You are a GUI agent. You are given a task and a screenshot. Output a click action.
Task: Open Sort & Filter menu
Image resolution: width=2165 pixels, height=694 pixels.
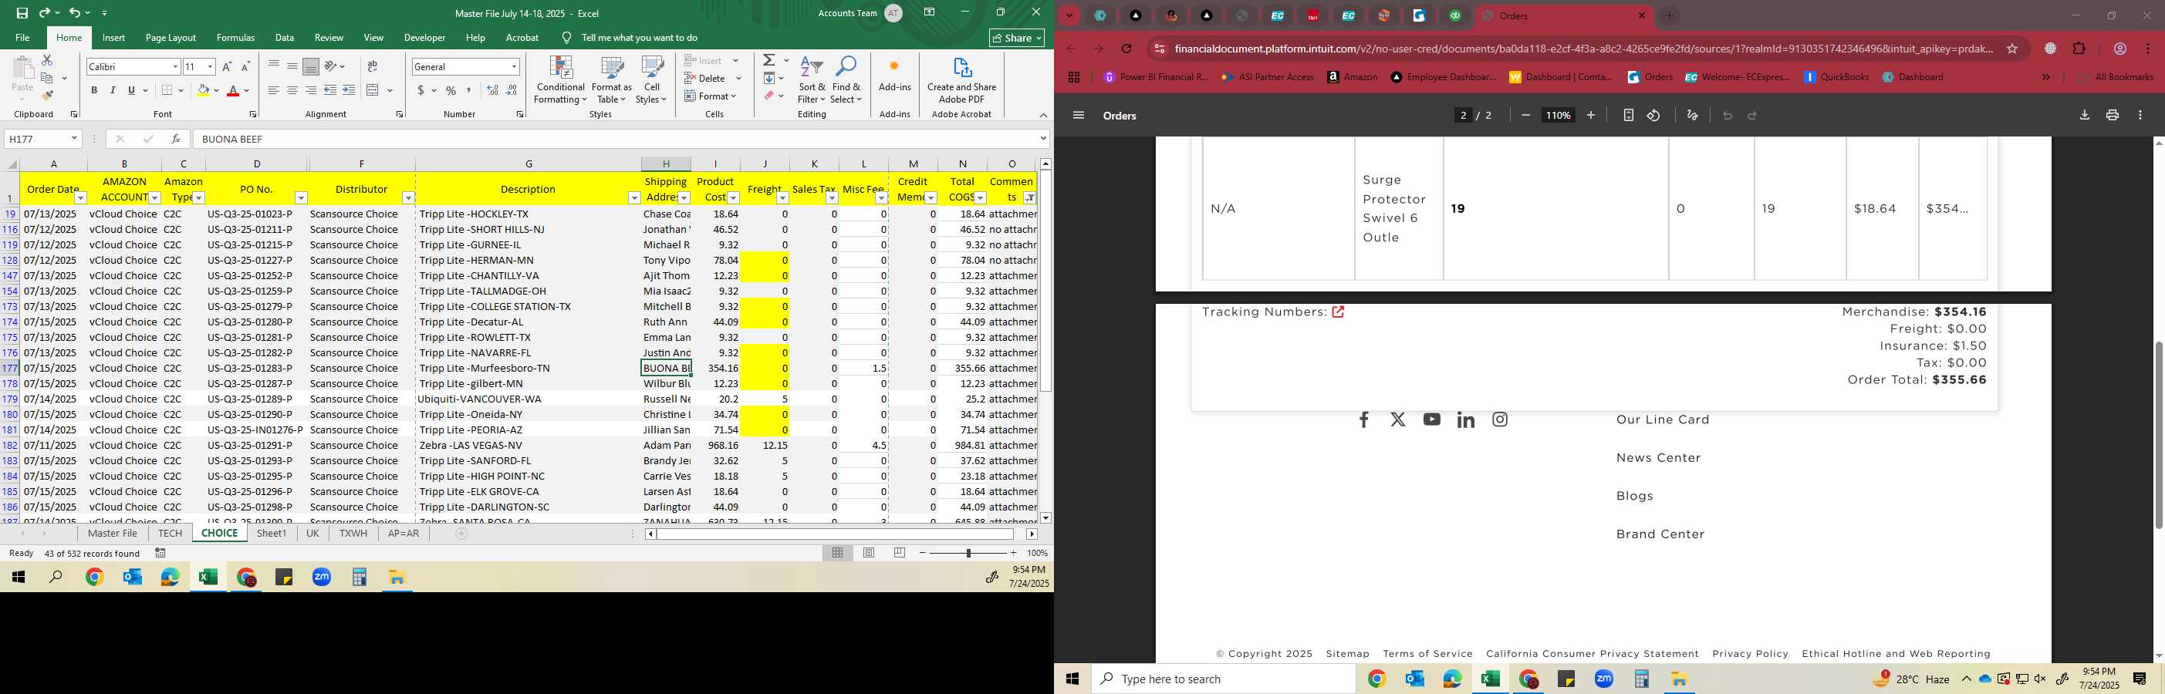pyautogui.click(x=812, y=81)
